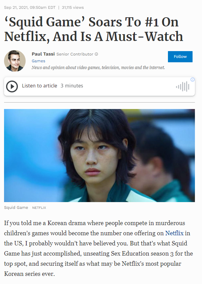Click the 'Squid Game' image caption
Viewport: 202px width, 284px height.
coord(16,207)
